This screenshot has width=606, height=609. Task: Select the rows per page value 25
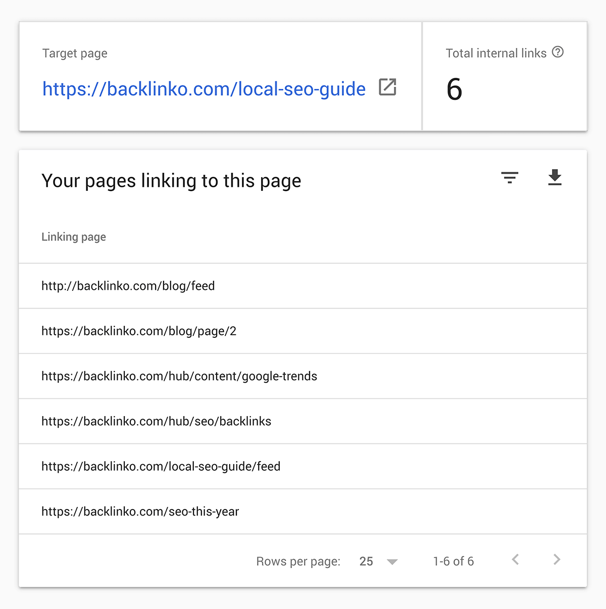[x=366, y=562]
